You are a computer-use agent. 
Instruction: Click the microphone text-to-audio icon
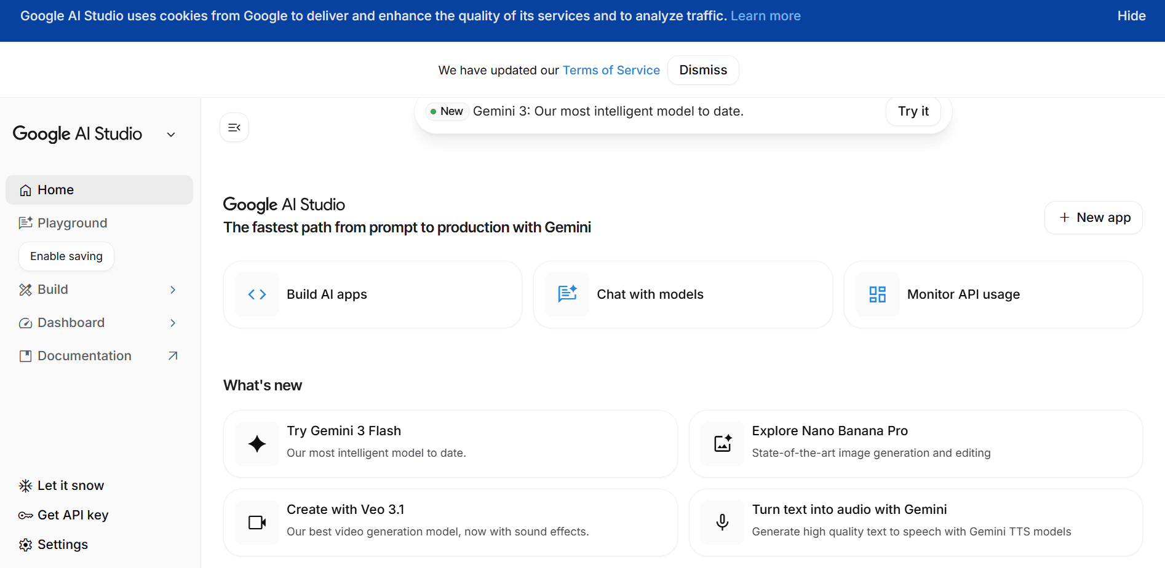click(x=723, y=523)
